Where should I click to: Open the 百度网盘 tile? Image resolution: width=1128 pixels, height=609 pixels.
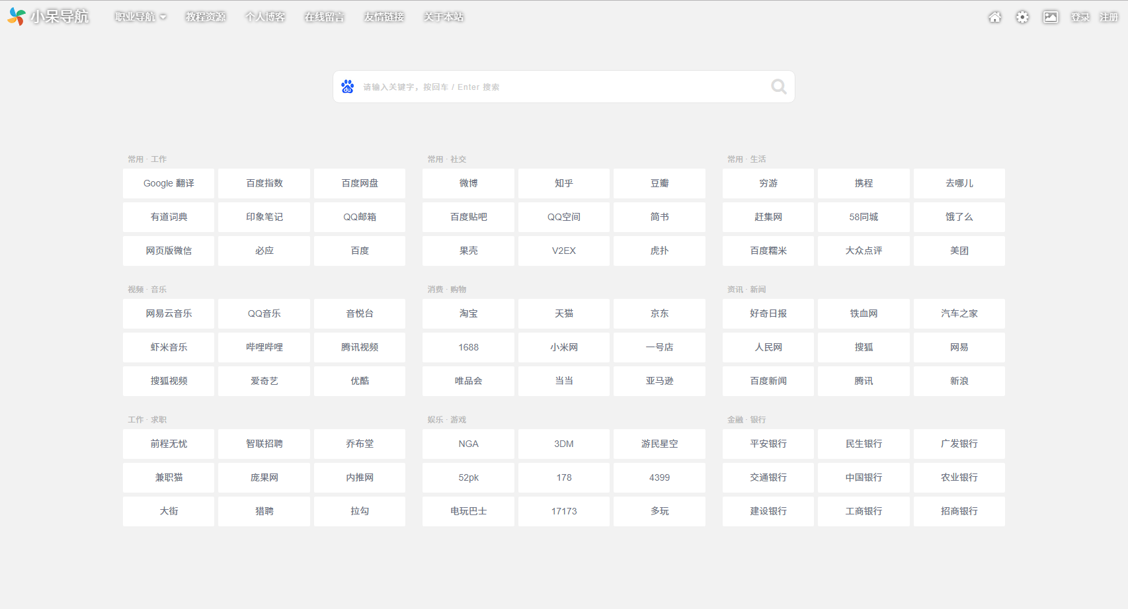360,183
